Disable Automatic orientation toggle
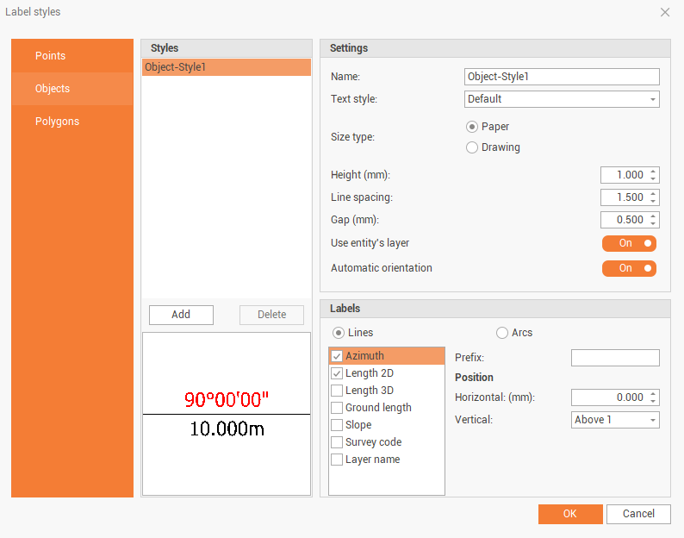Viewport: 684px width, 538px height. pyautogui.click(x=629, y=268)
